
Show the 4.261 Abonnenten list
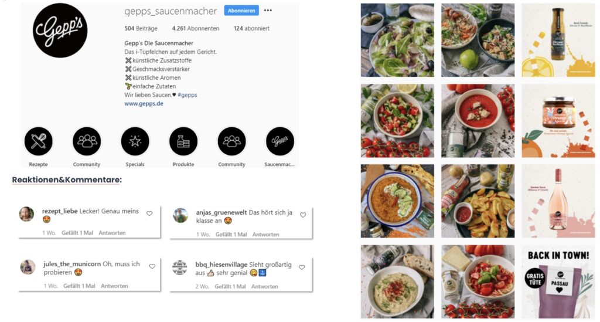(x=196, y=28)
